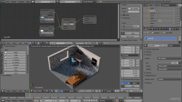The height and width of the screenshot is (102, 182).
Task: Click the Glossy BSDF blue color swatch
Action: (42, 17)
